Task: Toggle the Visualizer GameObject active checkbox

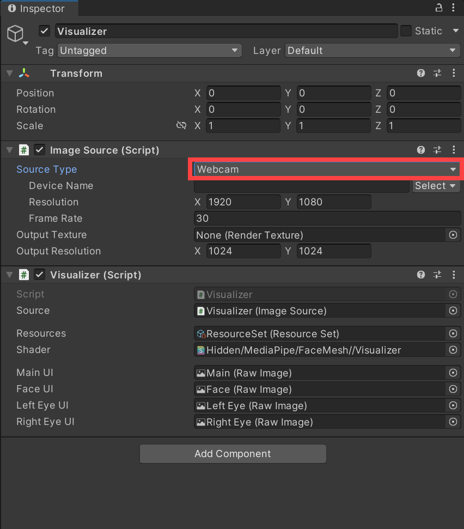Action: click(44, 31)
